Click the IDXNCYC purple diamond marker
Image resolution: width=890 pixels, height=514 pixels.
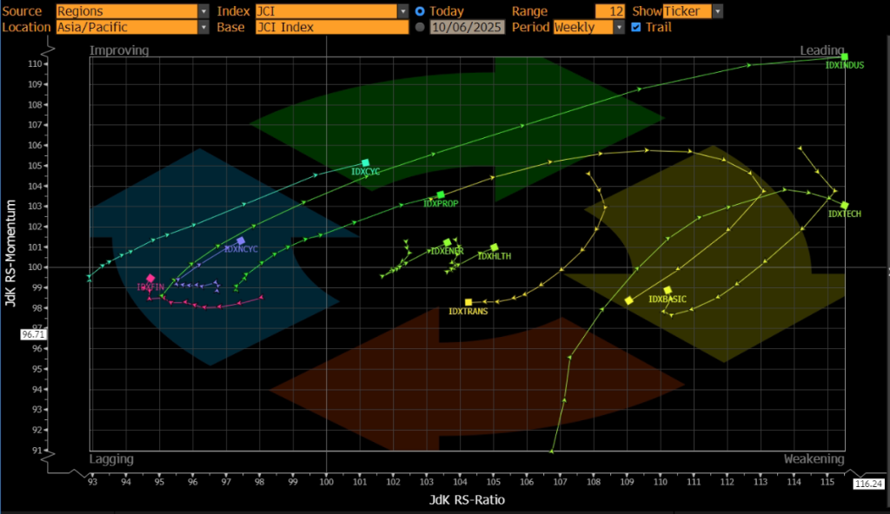tap(241, 241)
